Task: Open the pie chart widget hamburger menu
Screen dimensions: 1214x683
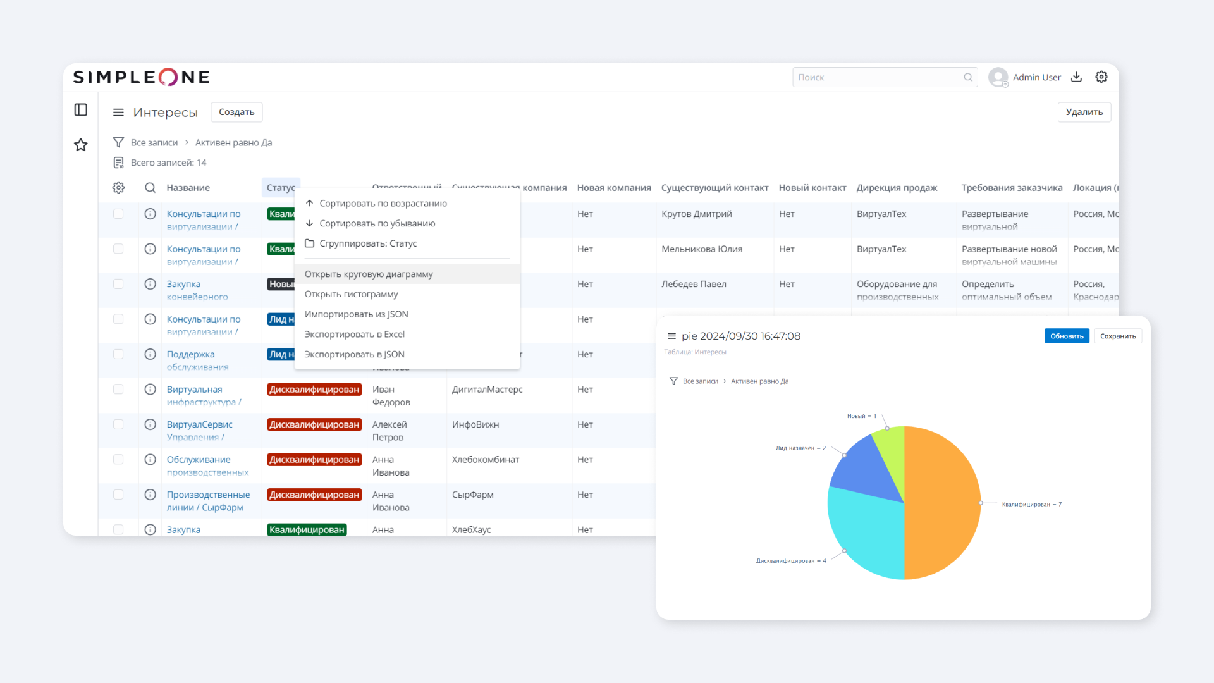Action: pos(671,336)
